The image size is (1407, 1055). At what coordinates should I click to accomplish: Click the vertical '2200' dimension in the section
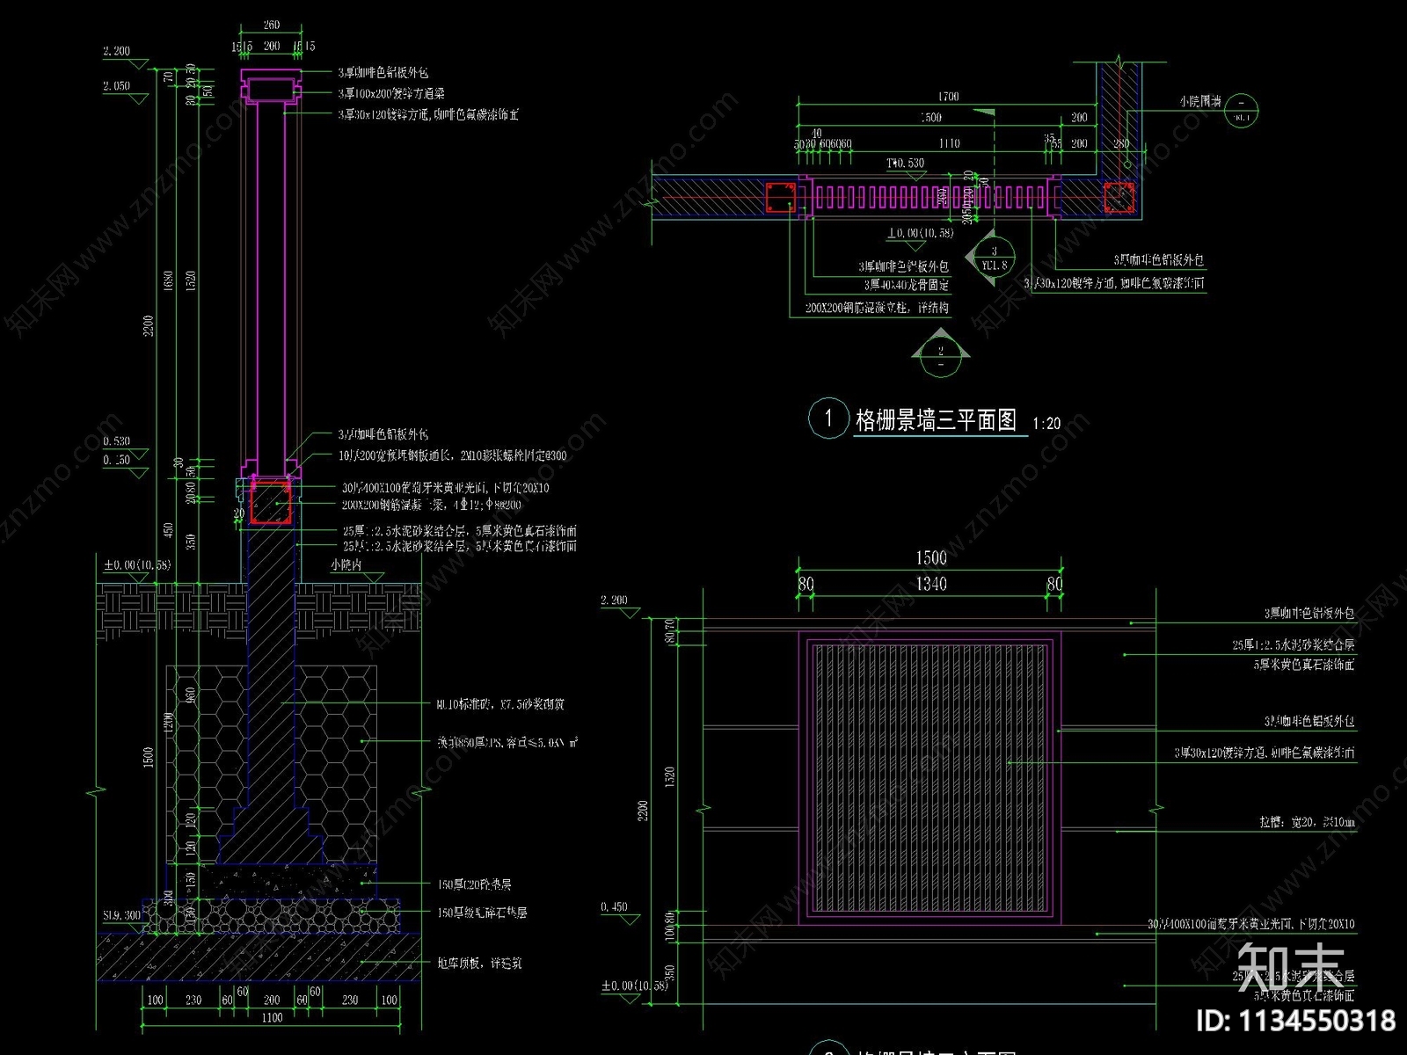coord(149,325)
